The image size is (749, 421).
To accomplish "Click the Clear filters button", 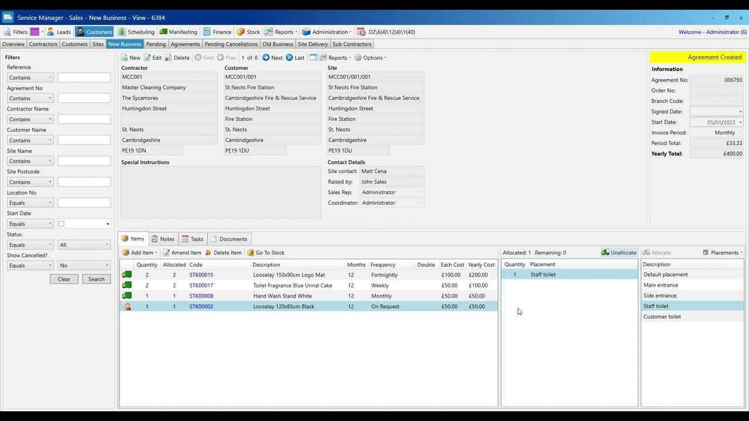I will tap(64, 279).
